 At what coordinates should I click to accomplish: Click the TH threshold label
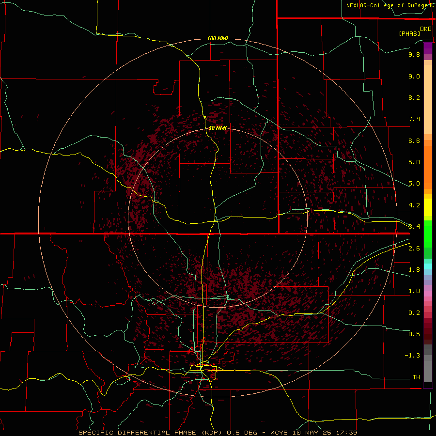pos(416,377)
